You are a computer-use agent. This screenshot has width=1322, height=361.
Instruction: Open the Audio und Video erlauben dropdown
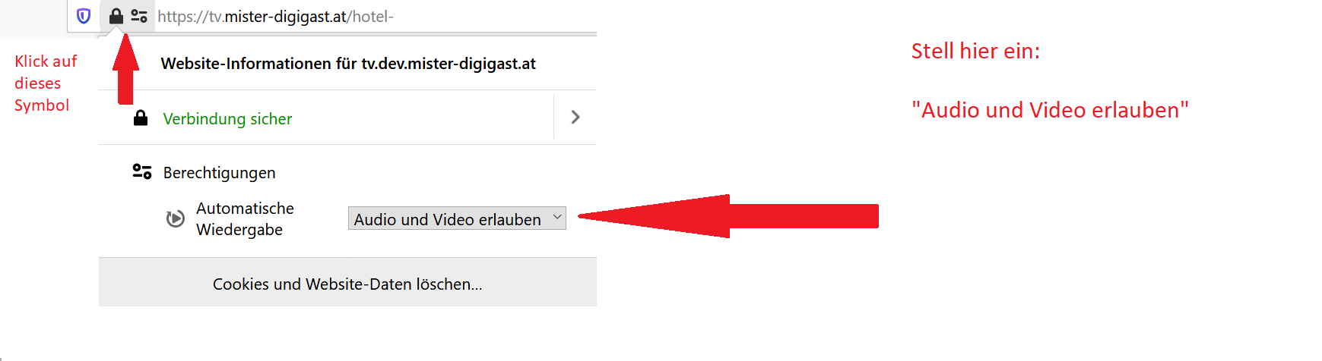[x=457, y=218]
